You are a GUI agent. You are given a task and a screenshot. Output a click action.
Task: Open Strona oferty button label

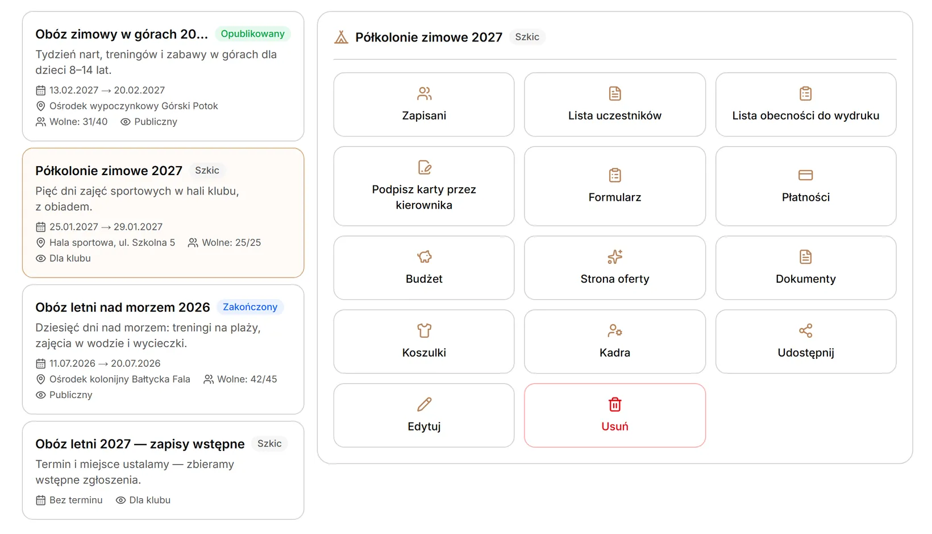coord(615,279)
